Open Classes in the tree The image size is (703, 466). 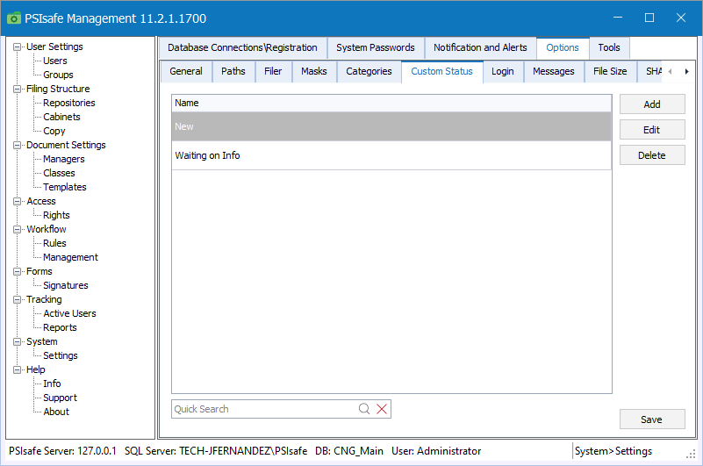[59, 173]
